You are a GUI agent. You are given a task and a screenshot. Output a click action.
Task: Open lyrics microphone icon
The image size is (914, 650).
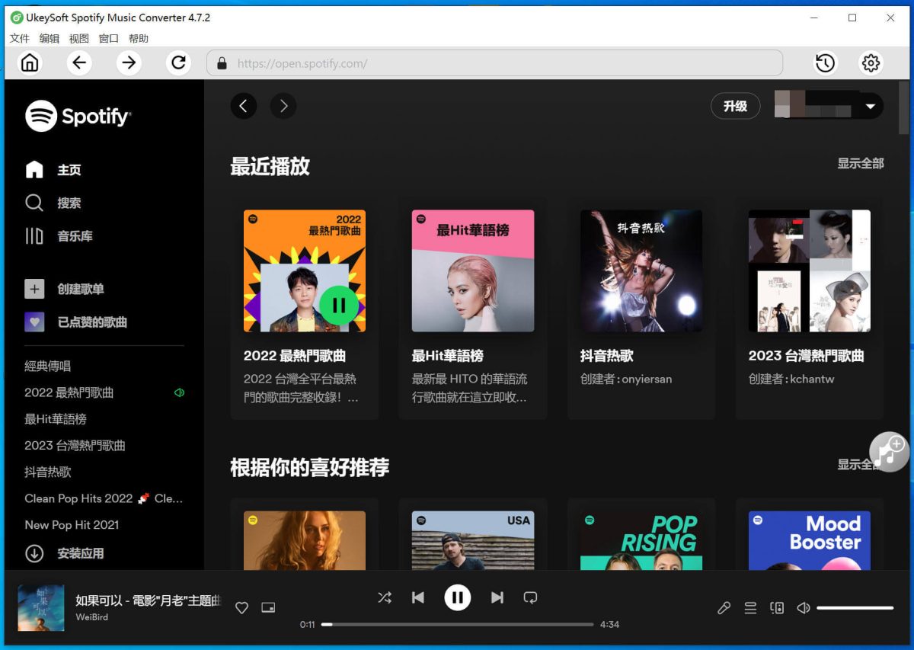(724, 608)
